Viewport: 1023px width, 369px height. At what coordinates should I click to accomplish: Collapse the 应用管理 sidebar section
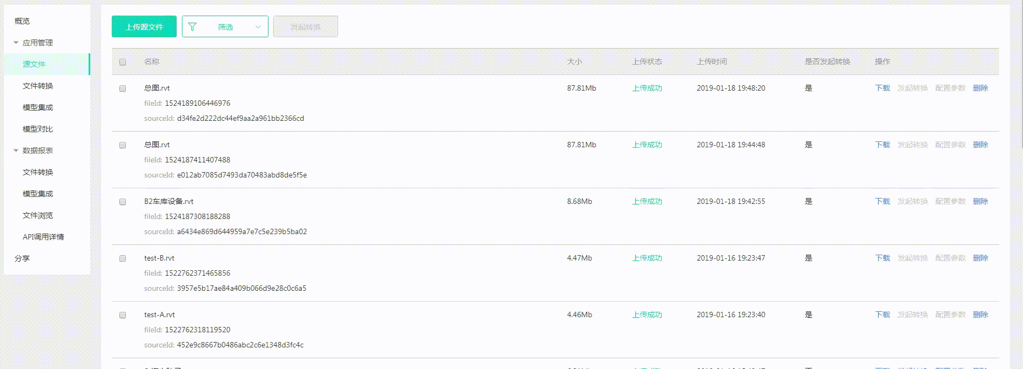coord(16,43)
